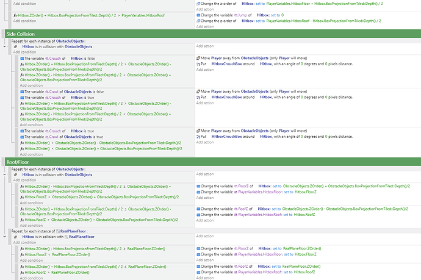
Task: Click fx icon of Hitbox.RoofZ > RealPlaneFloor.ZOrder() condition
Action: 23,272
